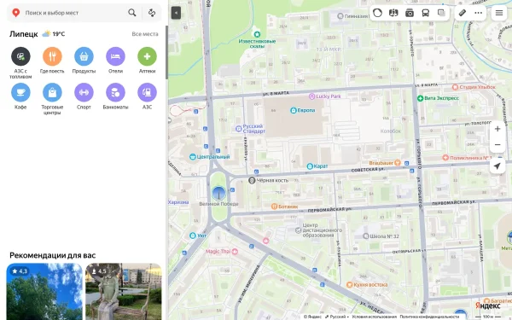Select the 'Торговые центры' category icon
Screen dimensions: 512x320
coord(52,92)
